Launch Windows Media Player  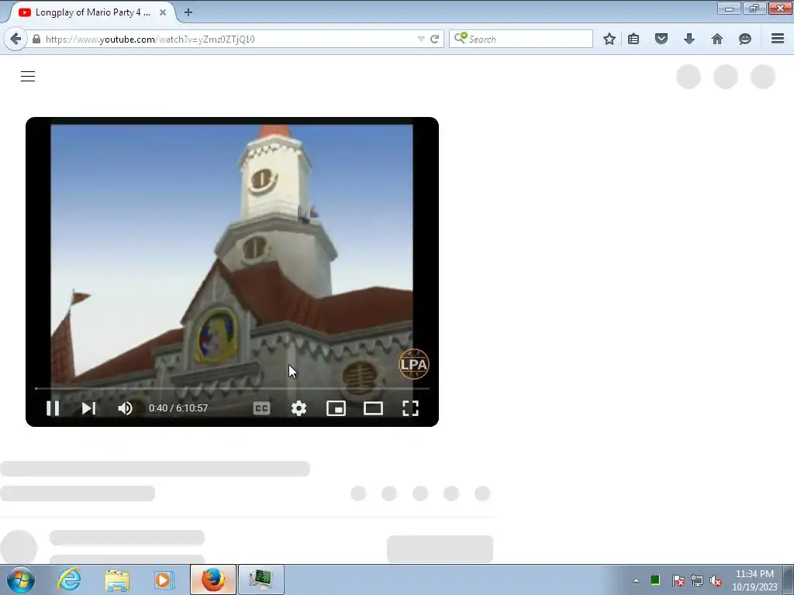coord(163,580)
